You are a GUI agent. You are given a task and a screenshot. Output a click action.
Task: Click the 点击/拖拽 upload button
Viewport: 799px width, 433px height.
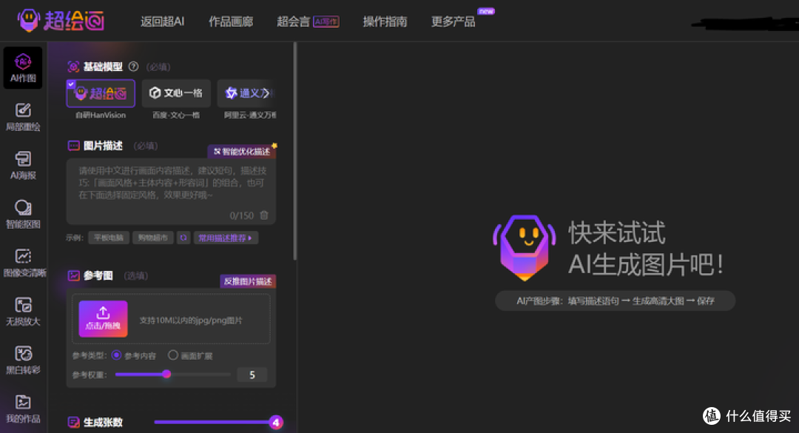point(103,319)
